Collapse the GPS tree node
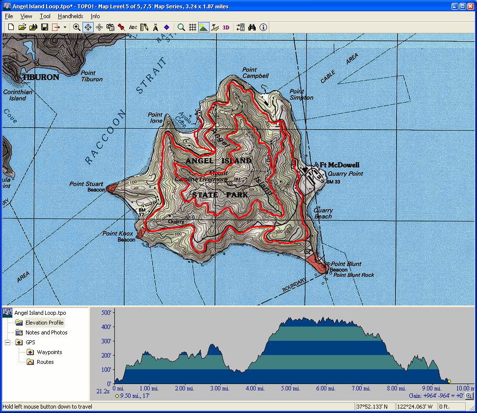This screenshot has height=413, width=477. coord(8,342)
